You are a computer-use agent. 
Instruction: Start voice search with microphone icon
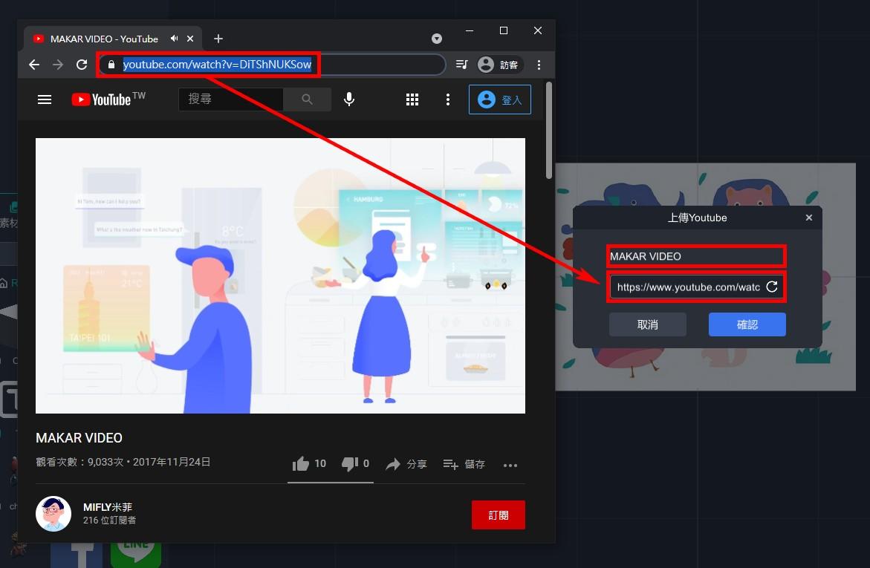click(349, 99)
